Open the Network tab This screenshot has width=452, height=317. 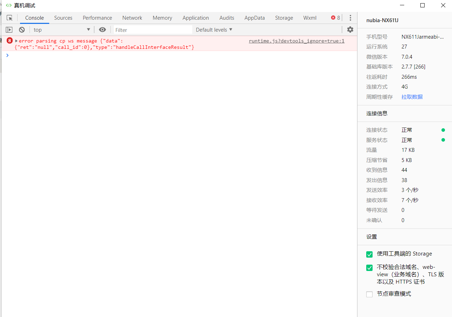point(132,18)
